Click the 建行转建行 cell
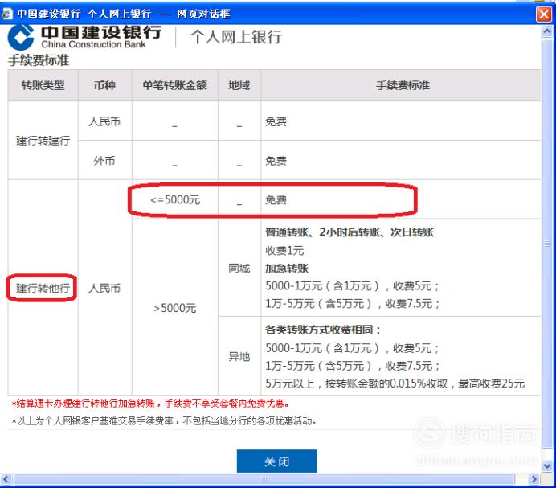The width and height of the screenshot is (556, 488). 43,141
